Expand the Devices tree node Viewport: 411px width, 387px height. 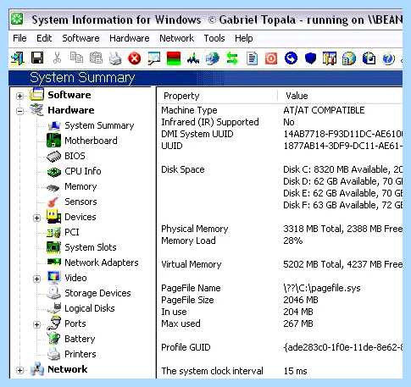tap(36, 218)
